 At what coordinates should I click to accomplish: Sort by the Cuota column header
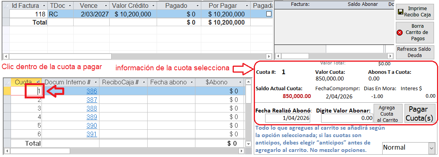[x=23, y=82]
